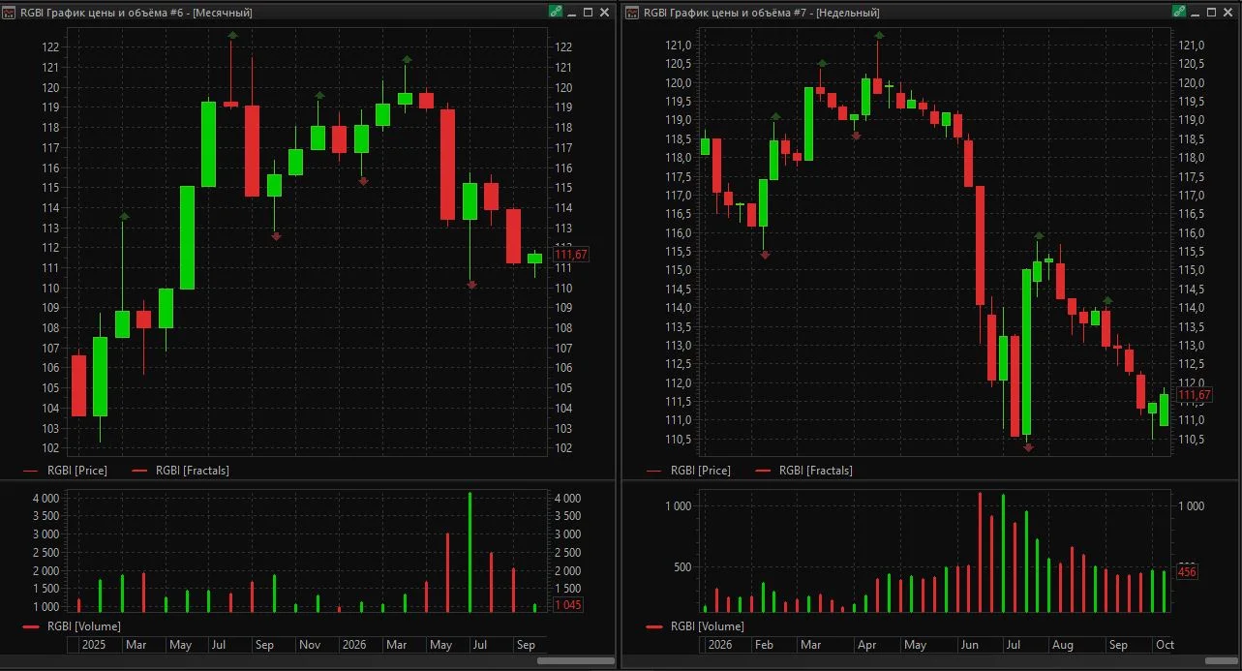Click the green link icon in the Недельный window
The width and height of the screenshot is (1242, 671).
click(1179, 12)
